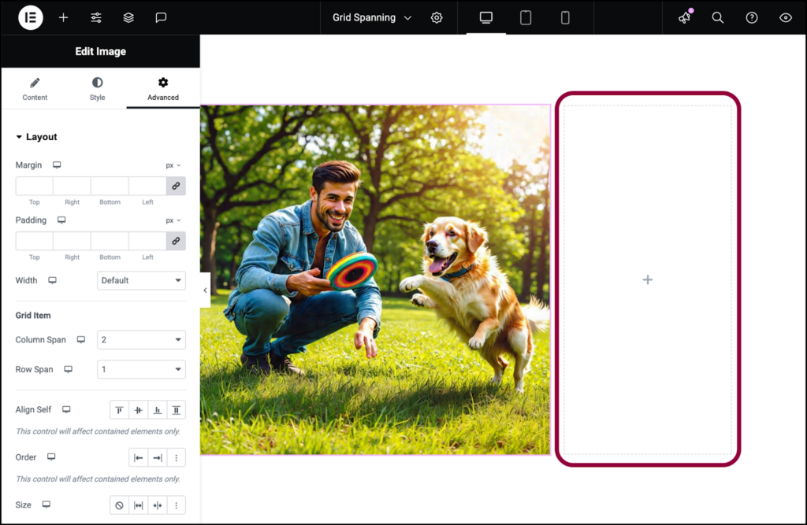Click the What's New megaphone icon

[x=682, y=17]
